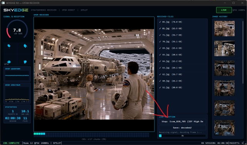Toggle the green LIVE button
247x145 pixels.
pyautogui.click(x=224, y=10)
